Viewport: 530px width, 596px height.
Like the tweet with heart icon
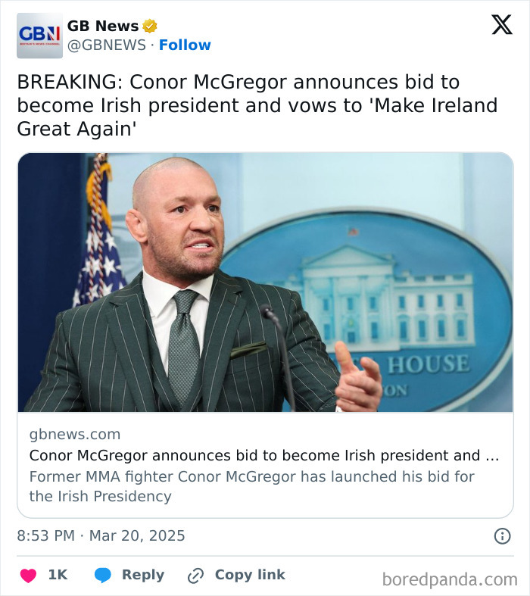point(28,576)
